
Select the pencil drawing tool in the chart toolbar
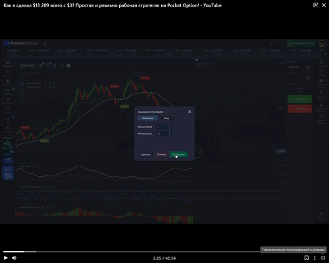[x=55, y=66]
